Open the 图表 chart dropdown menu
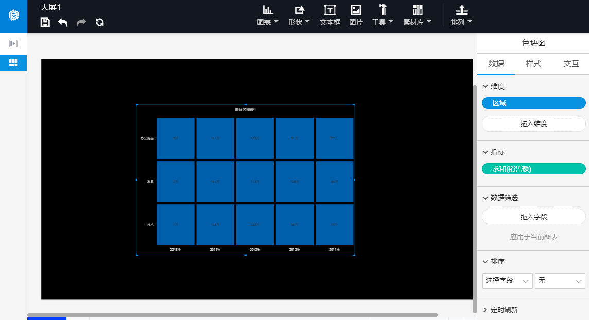 [268, 15]
